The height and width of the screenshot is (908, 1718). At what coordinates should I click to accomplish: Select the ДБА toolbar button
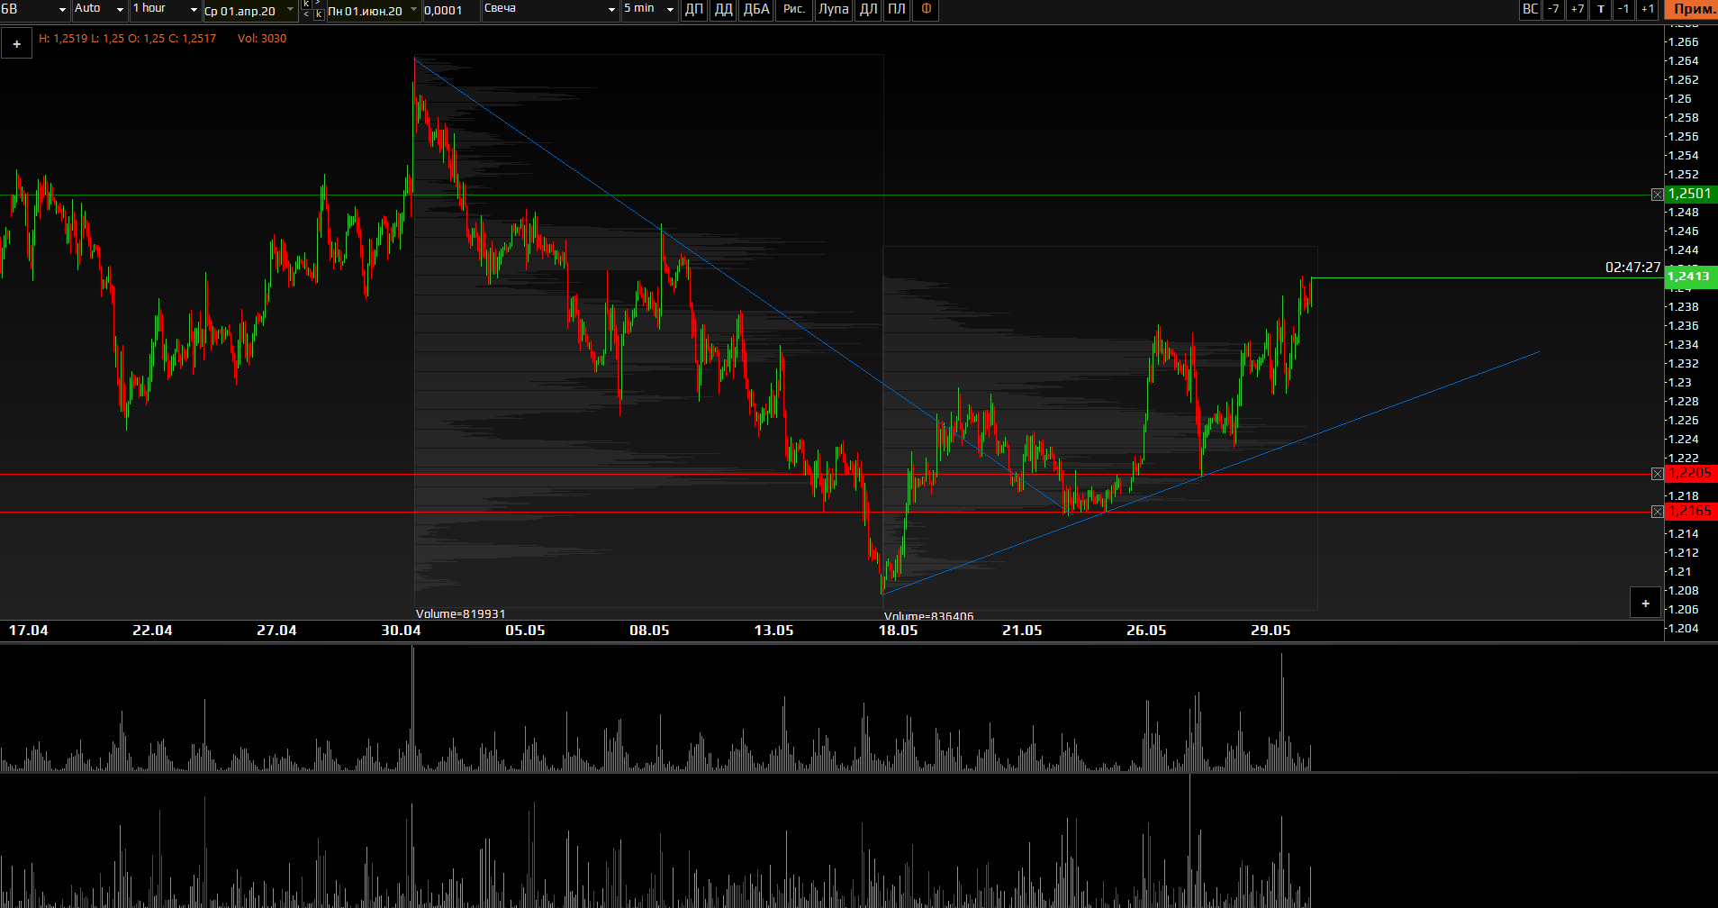[x=756, y=10]
